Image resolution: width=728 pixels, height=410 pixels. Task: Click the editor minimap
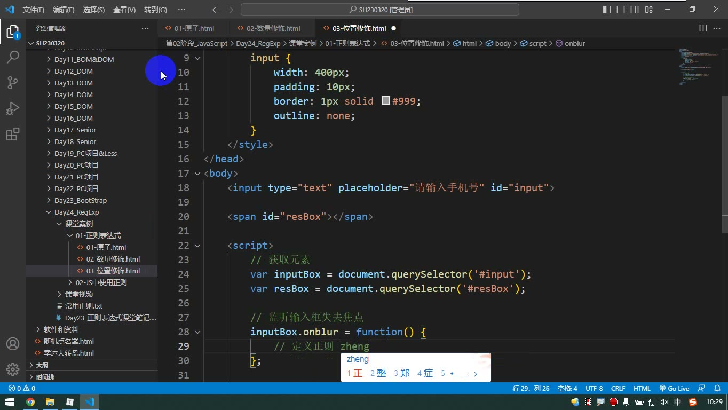[699, 67]
